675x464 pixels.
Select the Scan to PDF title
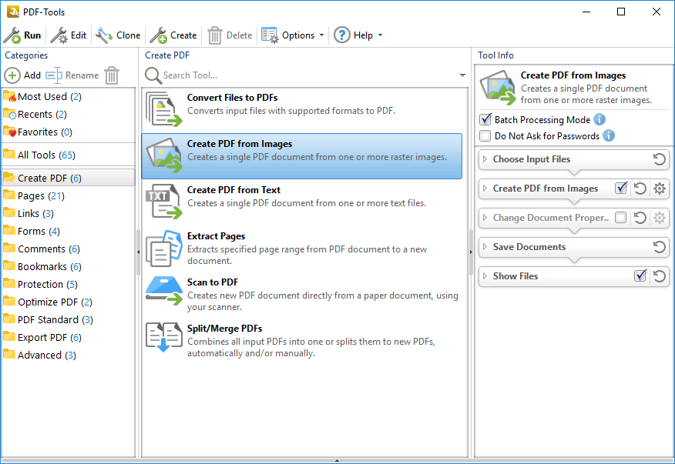point(213,282)
